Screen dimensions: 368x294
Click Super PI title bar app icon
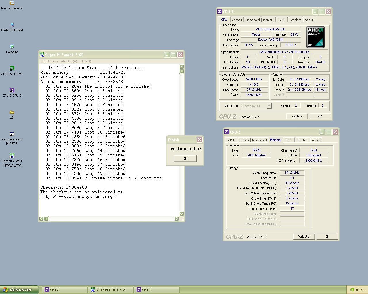point(42,55)
